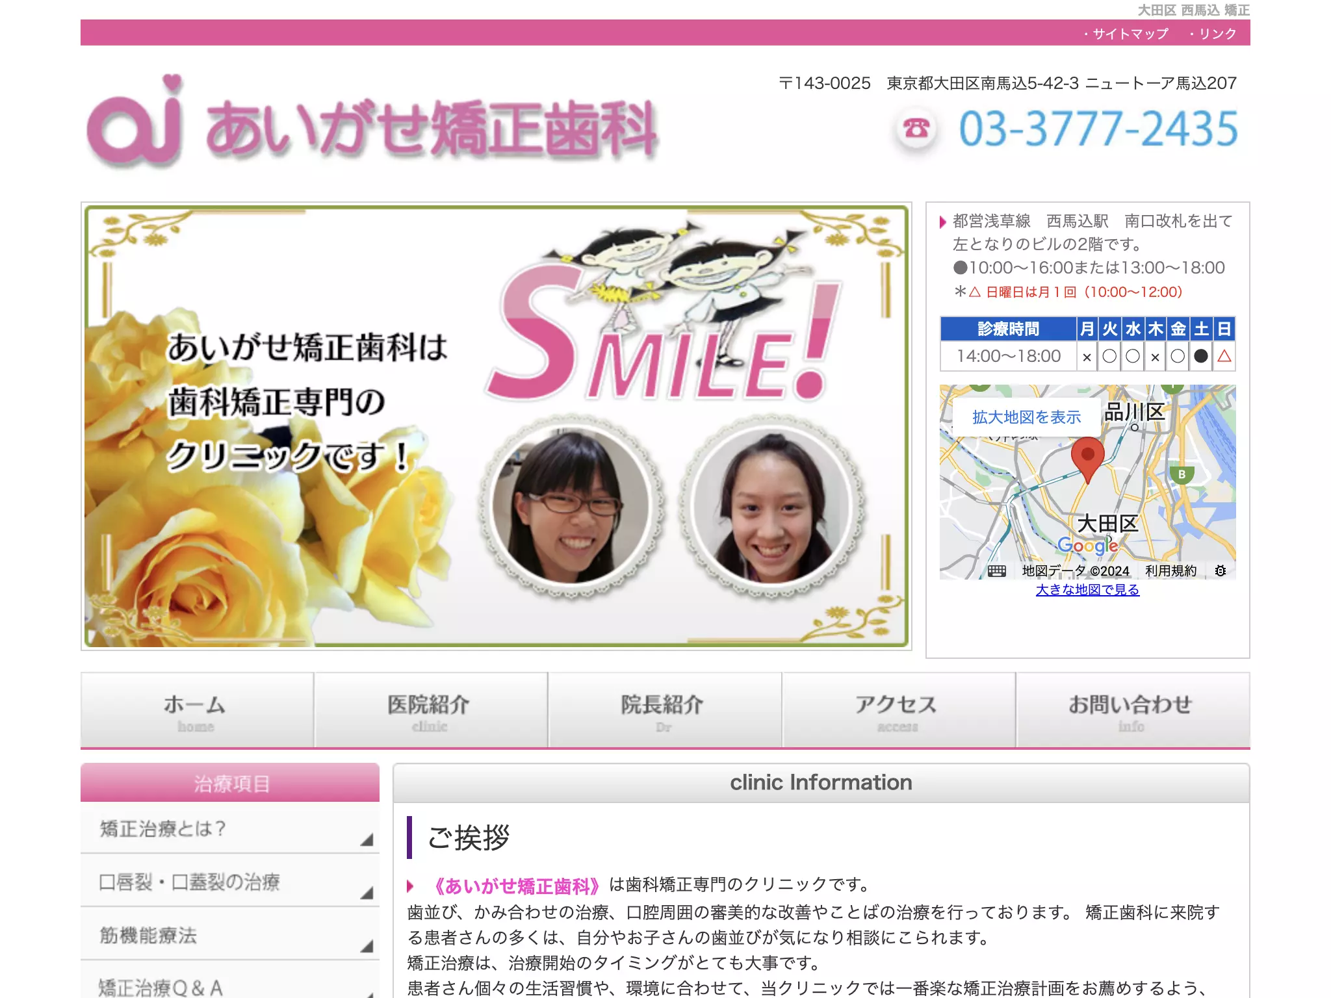The height and width of the screenshot is (998, 1331).
Task: Click the pink arrow beside 都営浅草線
Action: [x=942, y=222]
